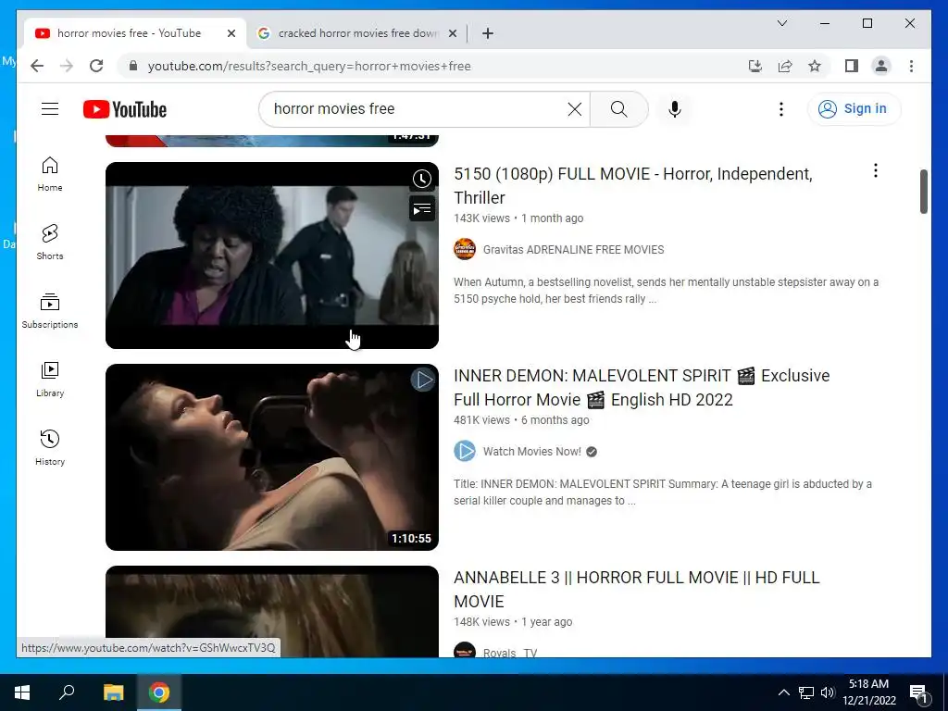Screen dimensions: 948x711
Task: Open Library in the sidebar
Action: pos(50,379)
